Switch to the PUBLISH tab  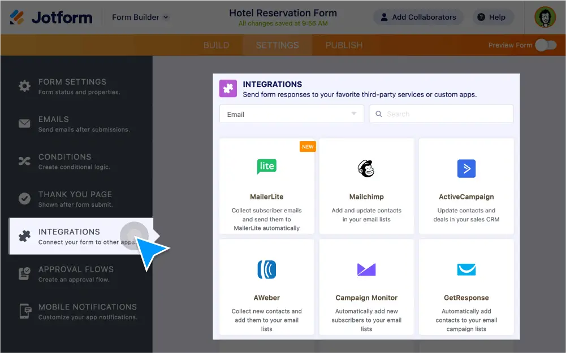tap(343, 45)
